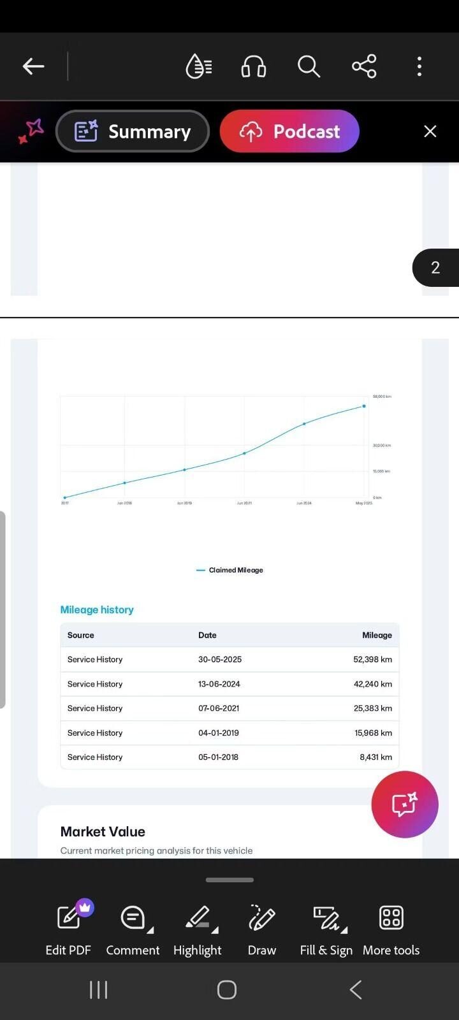Open the three-dot overflow menu

419,66
